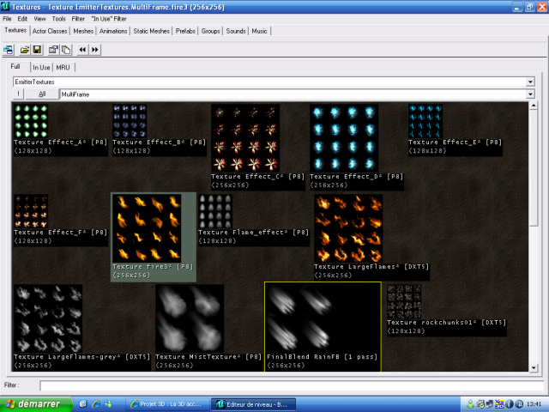549x412 pixels.
Task: Select the MRU sub-tab
Action: [63, 67]
